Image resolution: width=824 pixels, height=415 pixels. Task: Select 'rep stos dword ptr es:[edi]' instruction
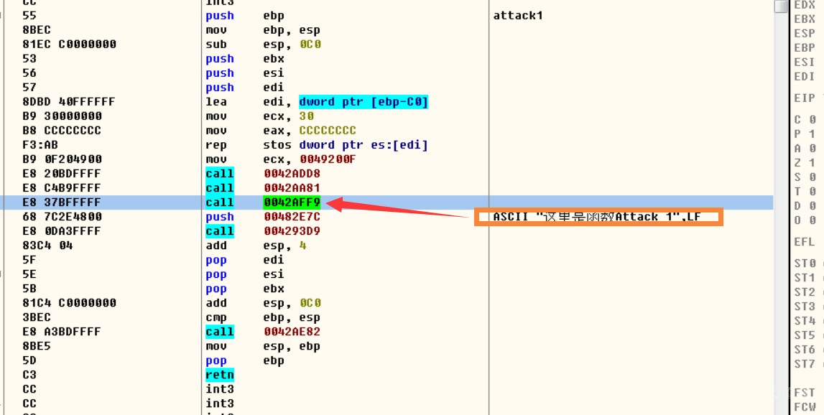pos(317,145)
